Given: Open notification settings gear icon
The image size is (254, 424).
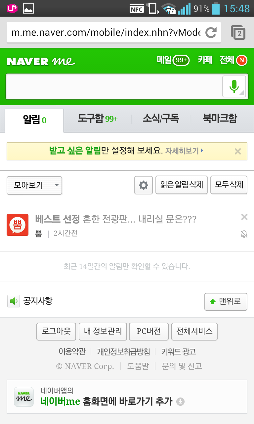Looking at the screenshot, I should click(x=144, y=185).
